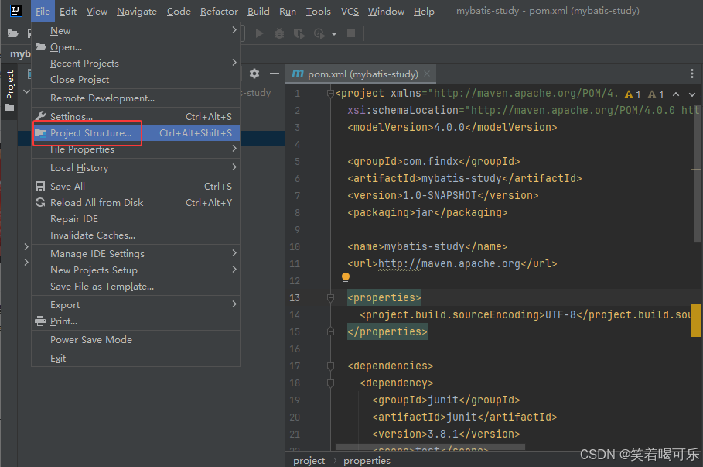The width and height of the screenshot is (703, 467).
Task: Expand the Recent Projects submenu
Action: tap(135, 64)
